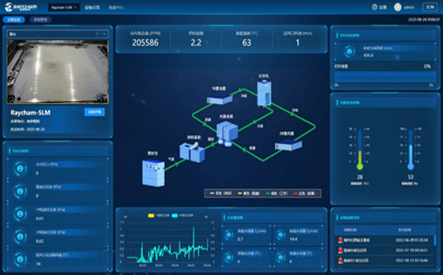Select the 2# laser unit in the diagram
This screenshot has width=443, height=275.
(x=289, y=144)
